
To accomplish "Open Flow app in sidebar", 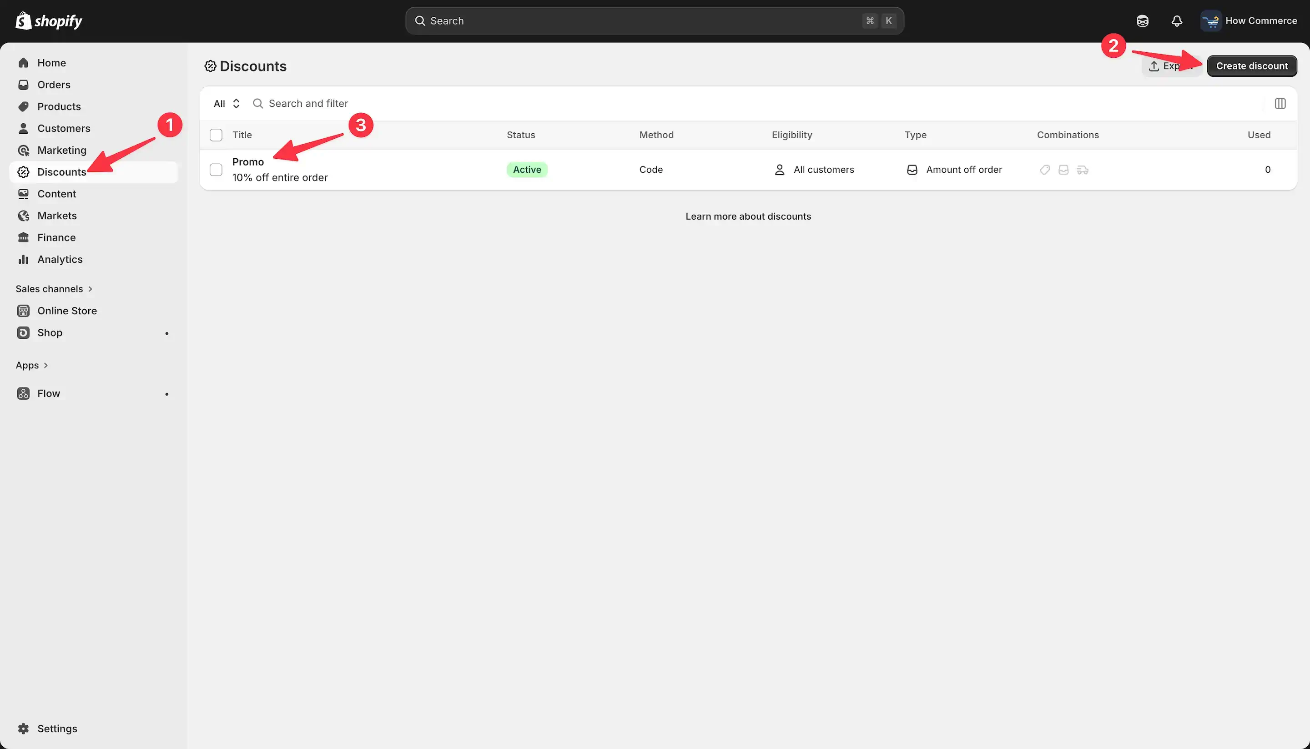I will [x=94, y=393].
